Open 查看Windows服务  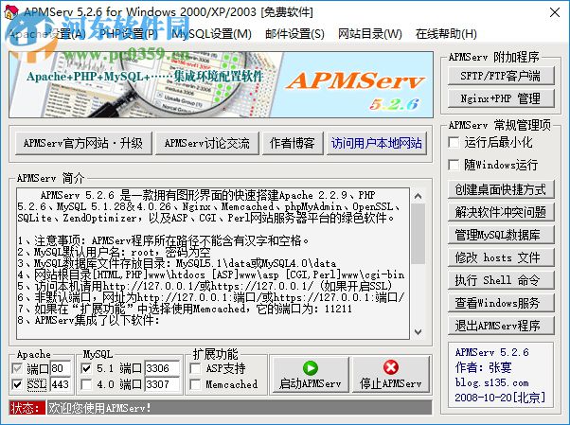[x=501, y=303]
